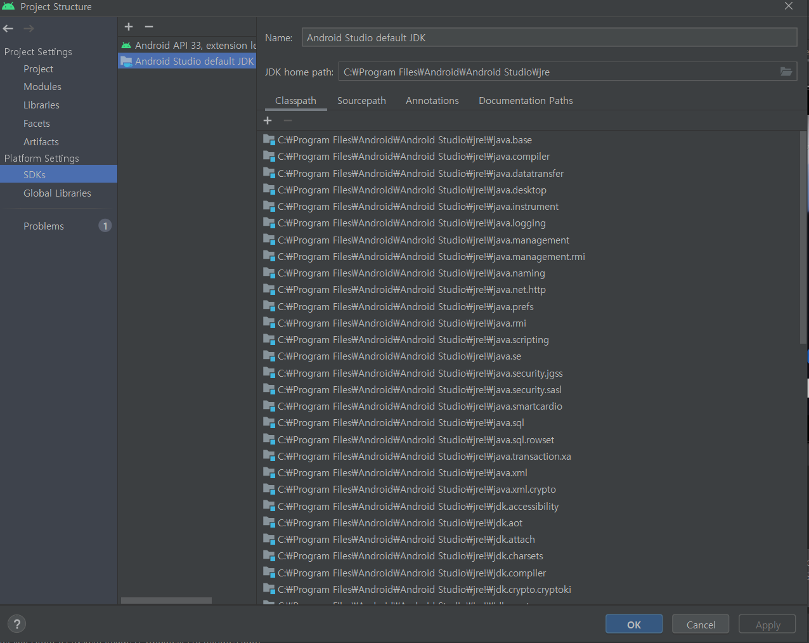The image size is (809, 643).
Task: Open the Documentation Paths tab
Action: pos(526,100)
